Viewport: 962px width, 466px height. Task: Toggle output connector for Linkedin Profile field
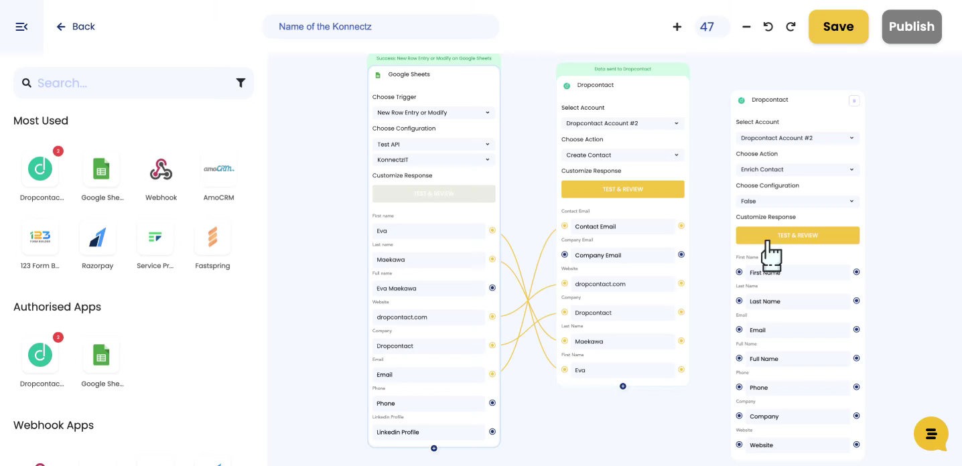pos(492,432)
